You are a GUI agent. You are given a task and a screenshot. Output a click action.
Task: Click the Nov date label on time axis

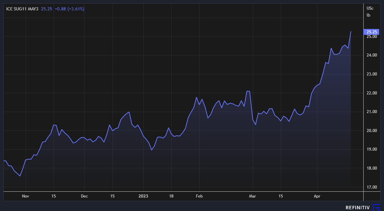click(x=26, y=196)
